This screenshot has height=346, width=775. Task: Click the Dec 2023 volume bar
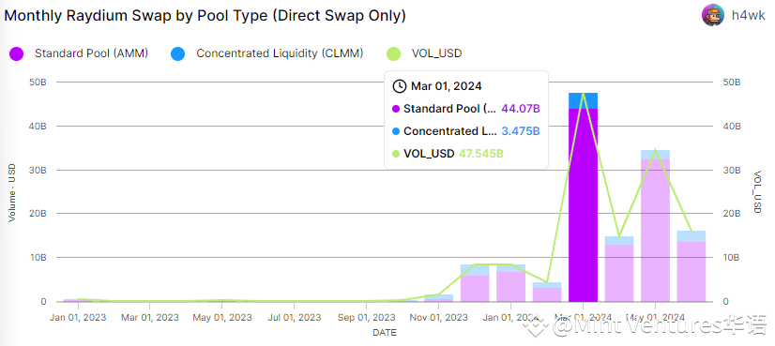[475, 283]
